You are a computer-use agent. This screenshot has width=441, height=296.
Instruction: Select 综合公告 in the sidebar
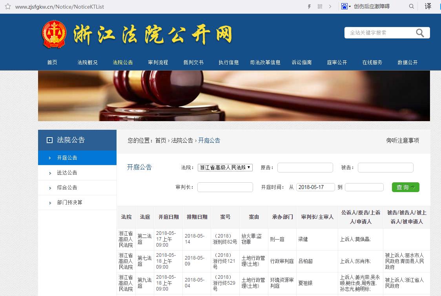tap(77, 187)
